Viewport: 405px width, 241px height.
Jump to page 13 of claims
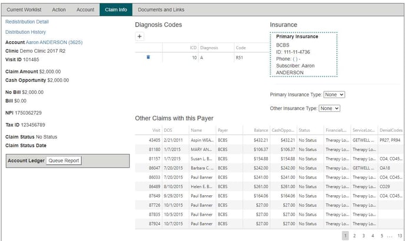400,235
